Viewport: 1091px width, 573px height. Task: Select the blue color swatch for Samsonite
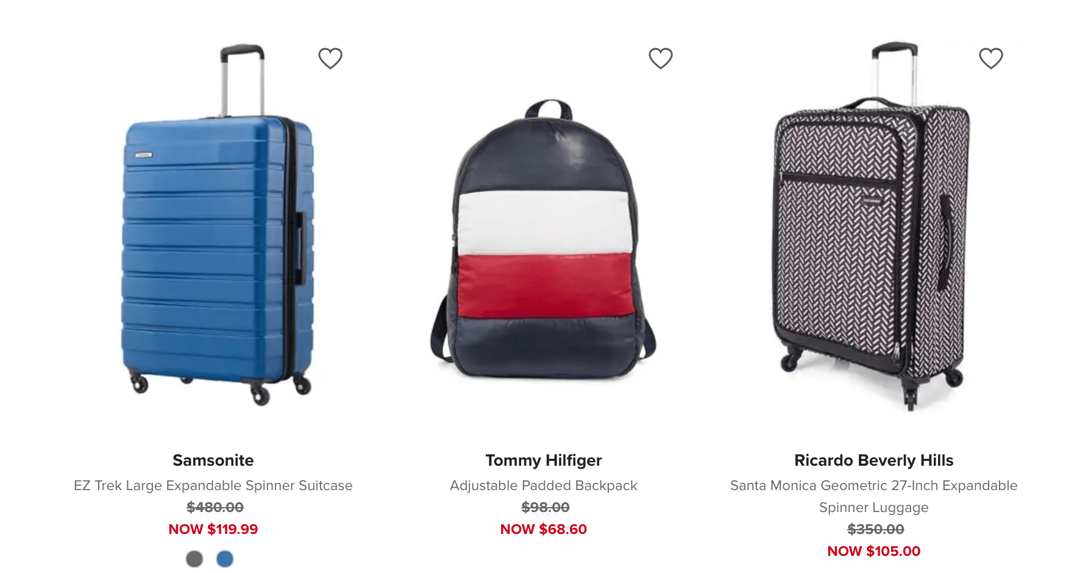tap(225, 558)
